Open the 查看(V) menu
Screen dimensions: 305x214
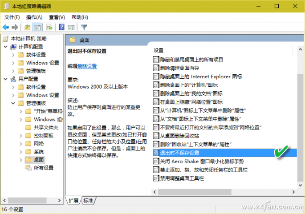pos(57,17)
